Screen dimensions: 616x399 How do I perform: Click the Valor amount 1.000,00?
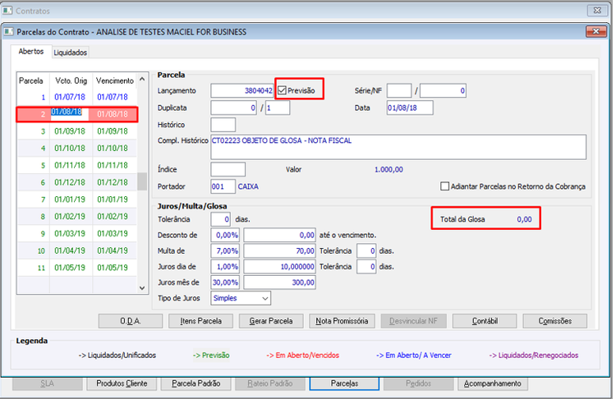point(388,169)
